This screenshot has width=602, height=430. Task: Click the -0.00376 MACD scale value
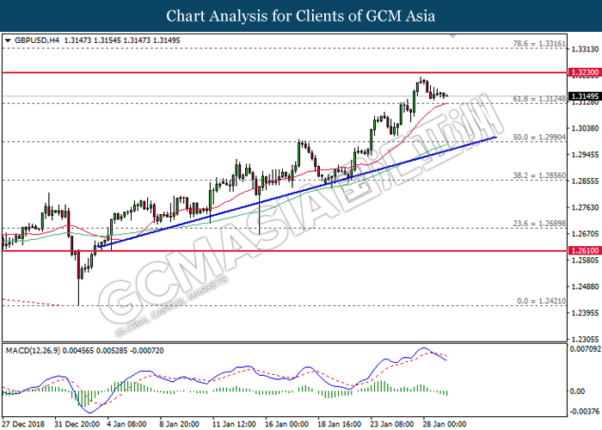(x=585, y=412)
